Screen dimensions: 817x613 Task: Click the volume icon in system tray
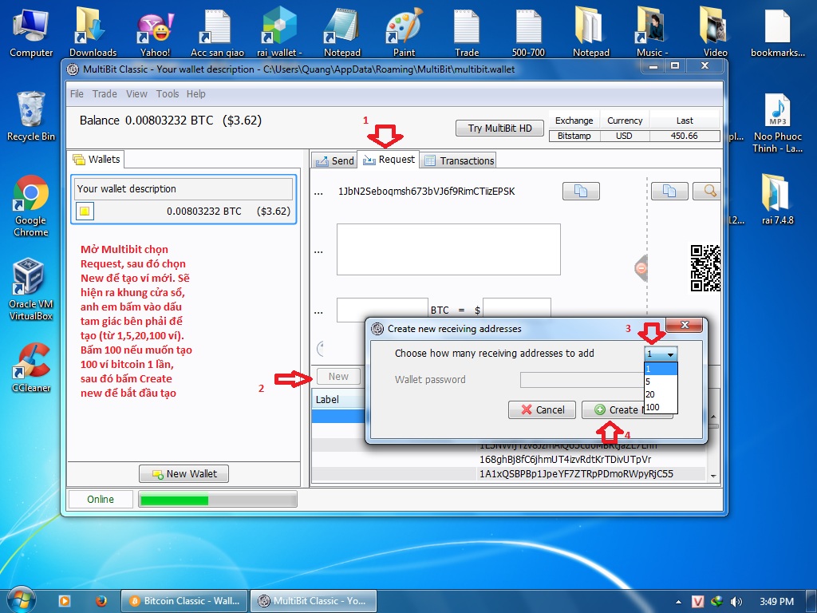point(736,602)
